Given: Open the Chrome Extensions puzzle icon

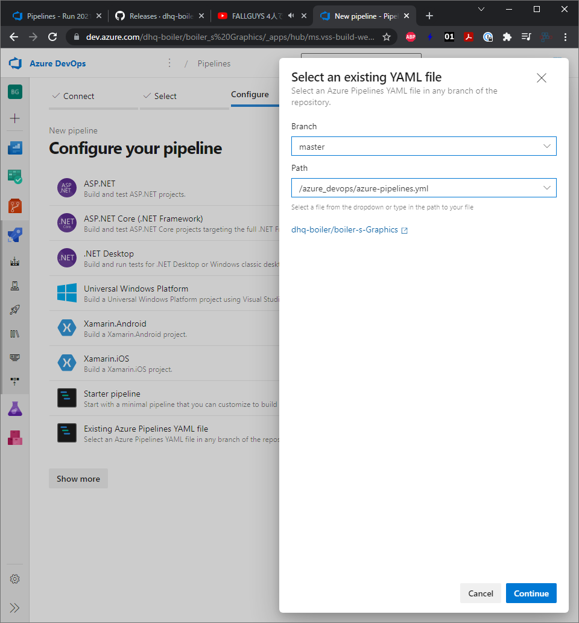Looking at the screenshot, I should coord(507,37).
